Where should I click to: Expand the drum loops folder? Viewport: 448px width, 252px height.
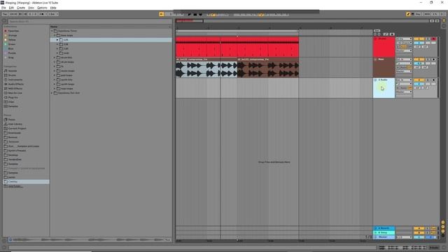pyautogui.click(x=55, y=62)
